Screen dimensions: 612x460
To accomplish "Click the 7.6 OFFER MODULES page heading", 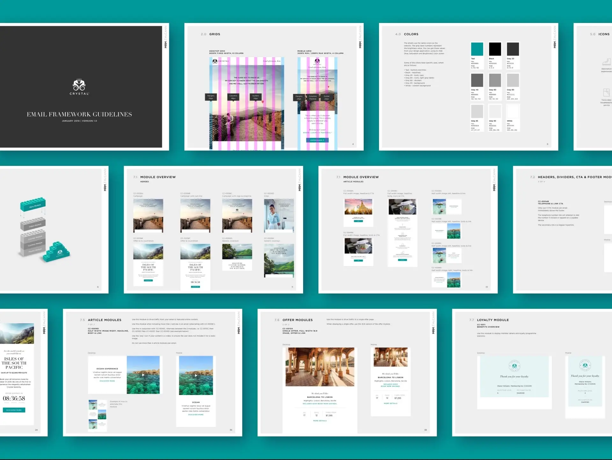I will click(x=294, y=320).
